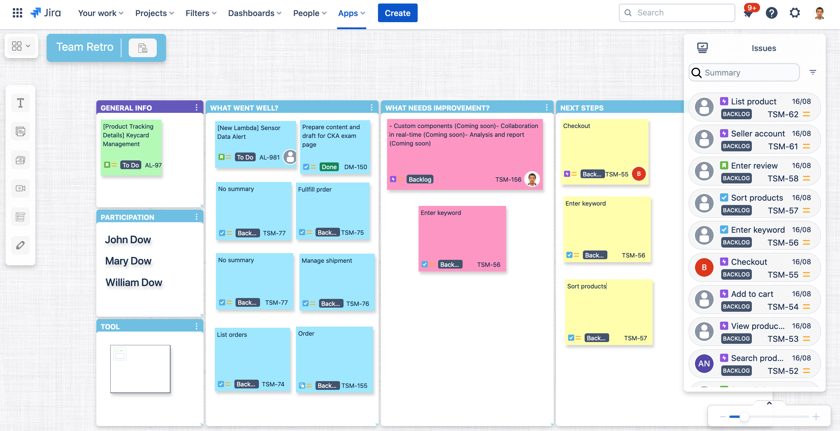Select the Text tool in the left toolbar
The height and width of the screenshot is (431, 840).
(x=20, y=103)
